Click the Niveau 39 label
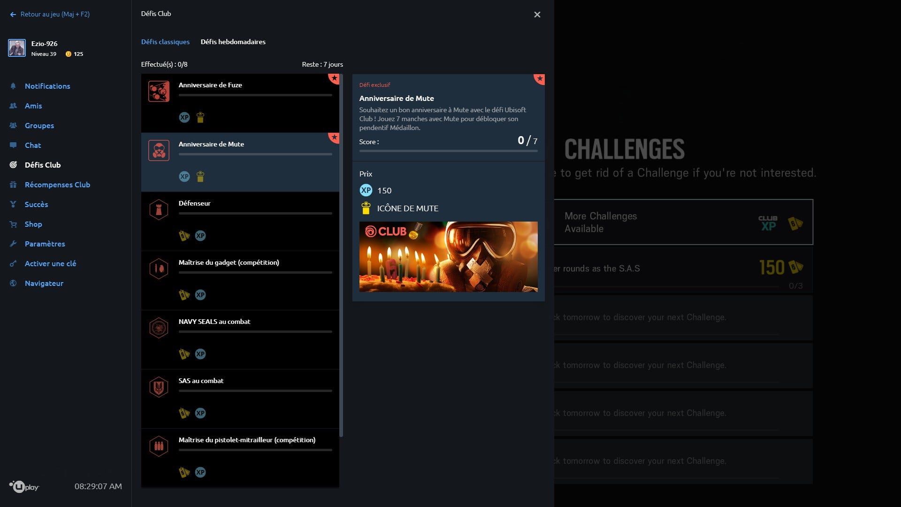 coord(44,54)
